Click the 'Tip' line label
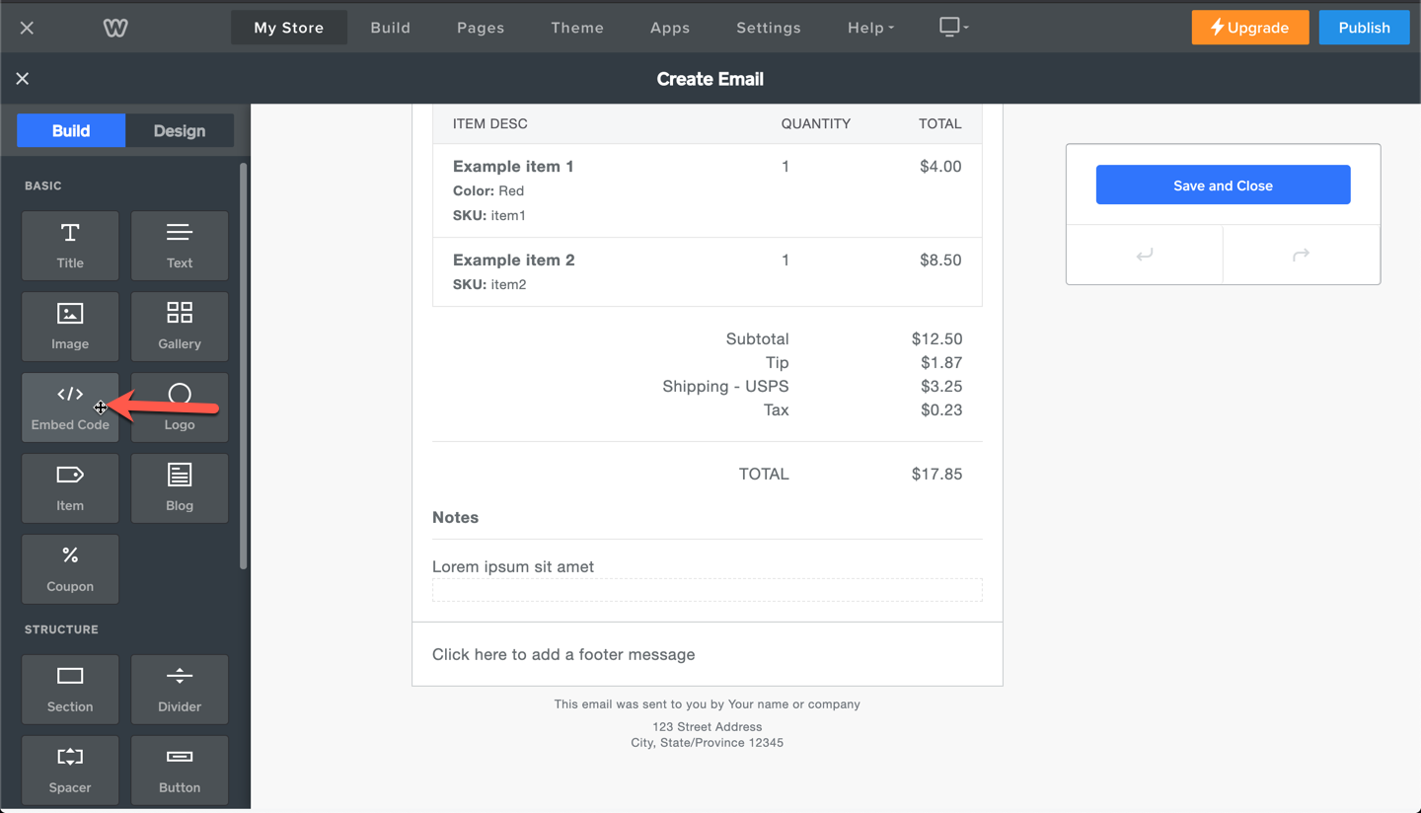Screen dimensions: 1421x813 [x=777, y=362]
